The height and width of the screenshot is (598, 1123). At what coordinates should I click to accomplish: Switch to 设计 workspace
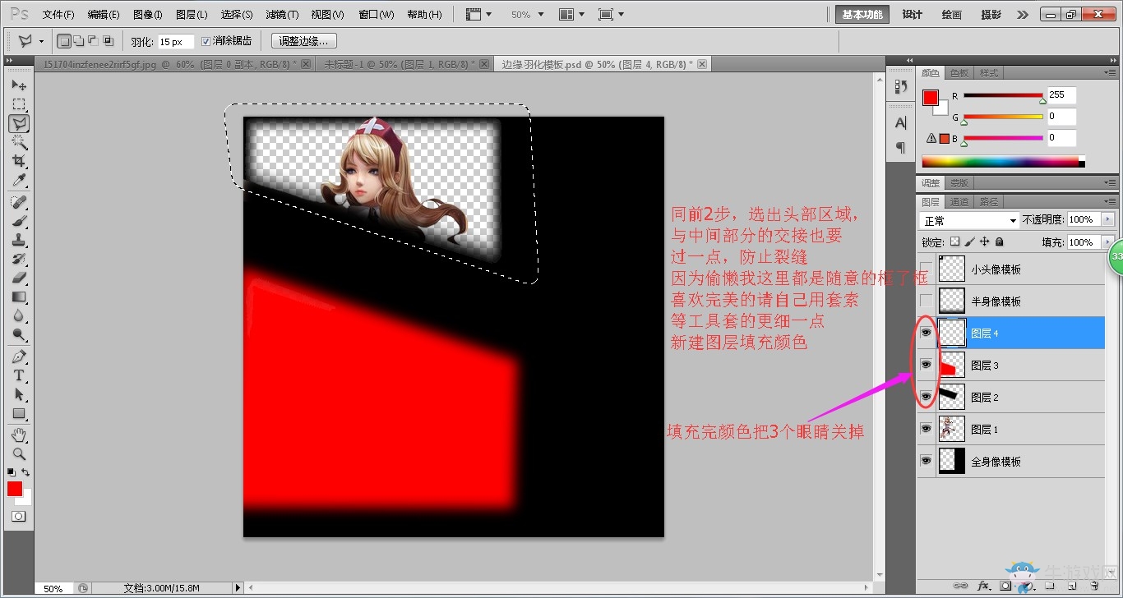[913, 15]
